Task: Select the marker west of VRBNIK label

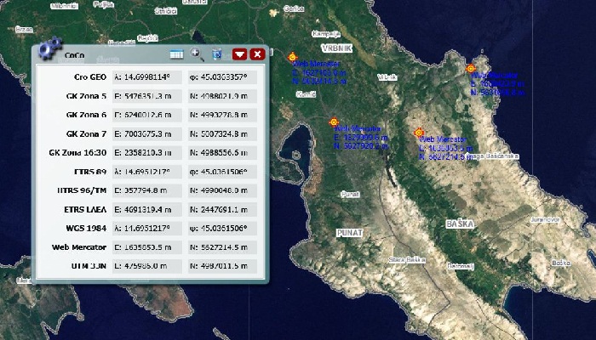Action: [x=292, y=54]
